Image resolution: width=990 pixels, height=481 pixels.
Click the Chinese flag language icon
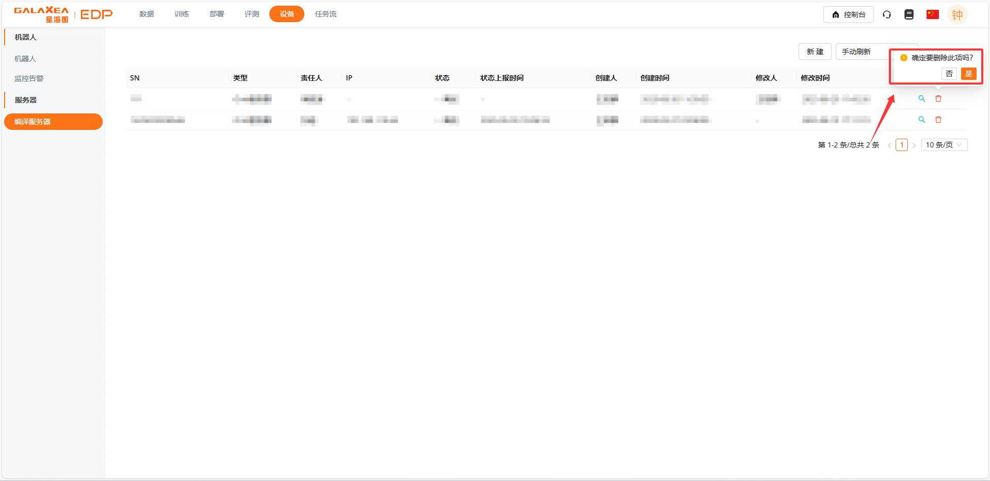932,14
